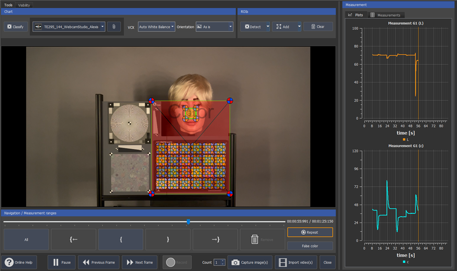Click the Classify chart button
Image resolution: width=457 pixels, height=271 pixels.
pos(16,27)
